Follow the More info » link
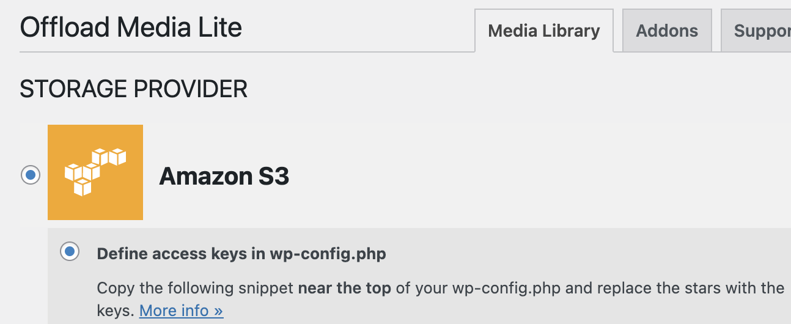The width and height of the screenshot is (791, 324). [x=181, y=311]
